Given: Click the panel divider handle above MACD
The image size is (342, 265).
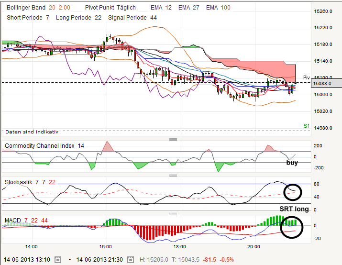Looking at the screenshot, I should 173,214.
